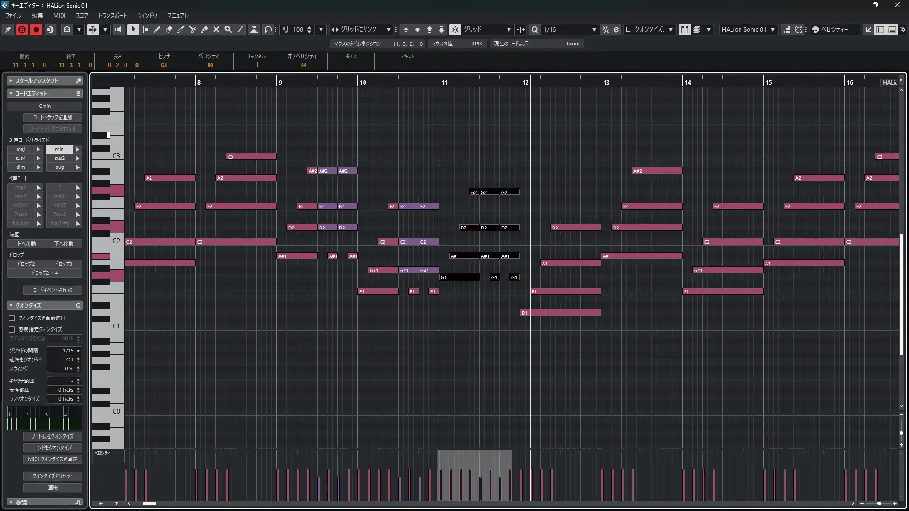The width and height of the screenshot is (909, 511).
Task: Click the C3 key on piano keyboard
Action: point(115,156)
